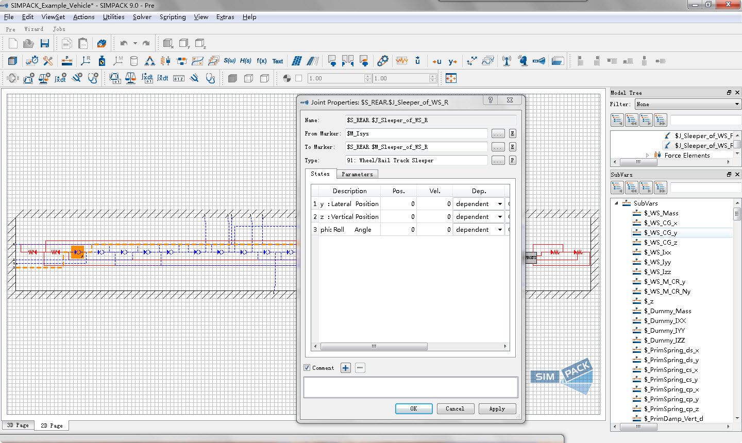
Task: Click the Apply button
Action: pyautogui.click(x=497, y=408)
